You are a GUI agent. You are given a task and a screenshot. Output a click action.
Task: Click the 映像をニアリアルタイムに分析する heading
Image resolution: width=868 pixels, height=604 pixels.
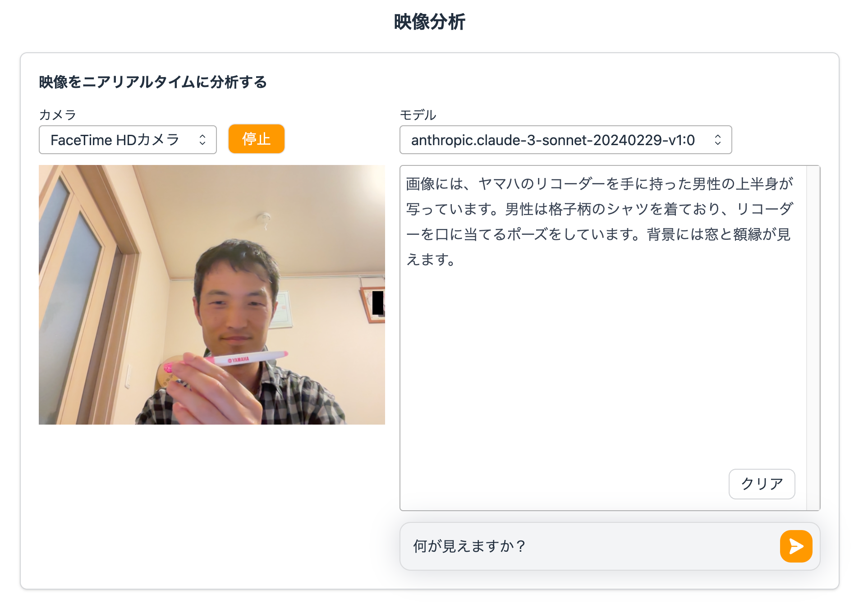(x=152, y=82)
